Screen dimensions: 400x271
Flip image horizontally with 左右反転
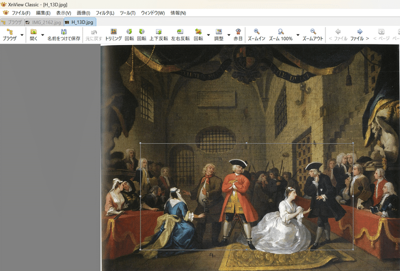tap(180, 34)
